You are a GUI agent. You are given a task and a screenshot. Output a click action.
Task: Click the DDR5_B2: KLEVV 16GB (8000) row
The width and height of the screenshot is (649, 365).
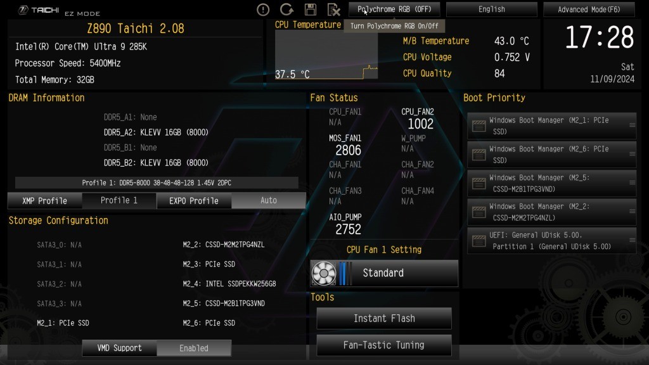[x=156, y=163]
